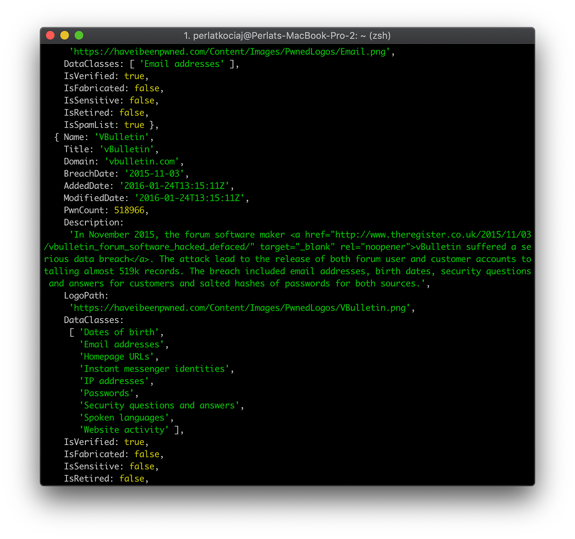
Task: Click the IsVerified true value near top
Action: [134, 76]
